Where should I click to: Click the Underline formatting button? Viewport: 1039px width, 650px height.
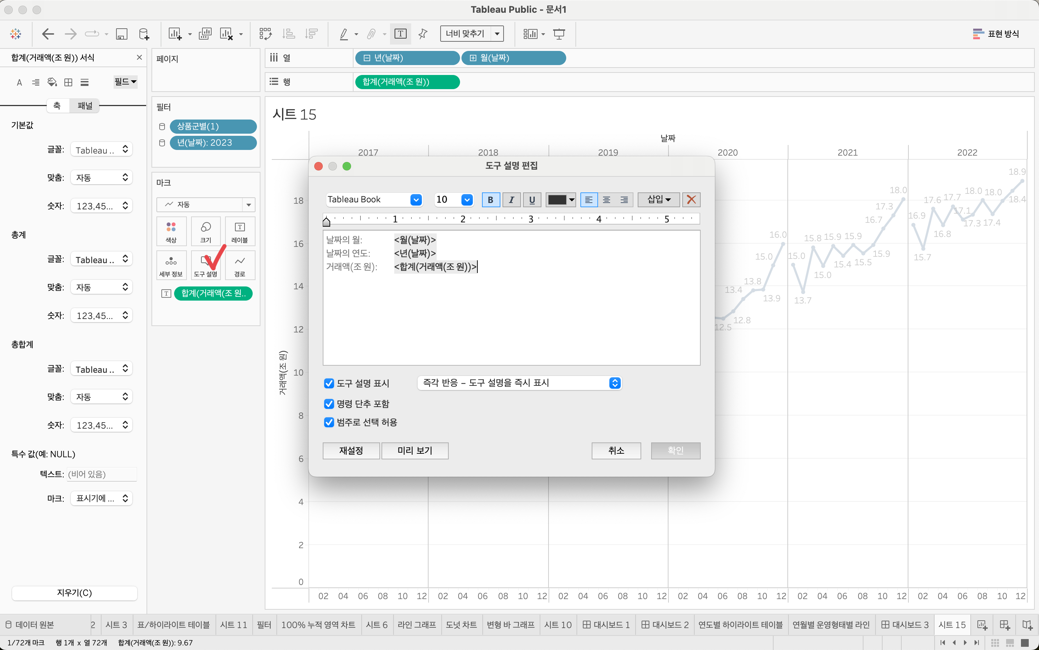pos(532,200)
